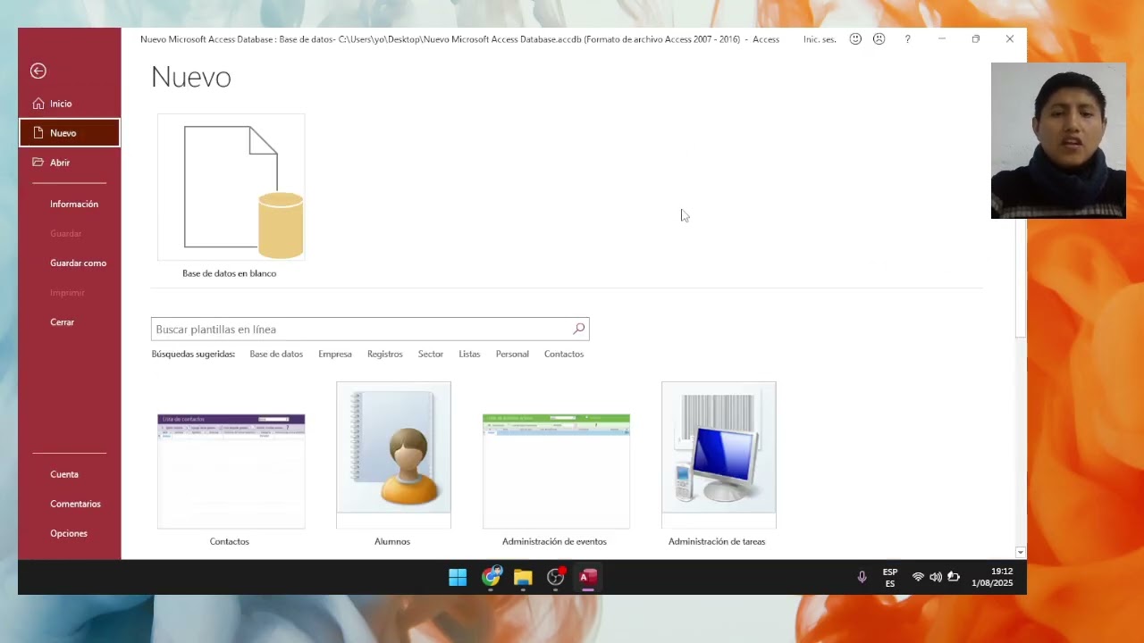This screenshot has height=643, width=1144.
Task: Go back using the backstage arrow
Action: pos(38,71)
